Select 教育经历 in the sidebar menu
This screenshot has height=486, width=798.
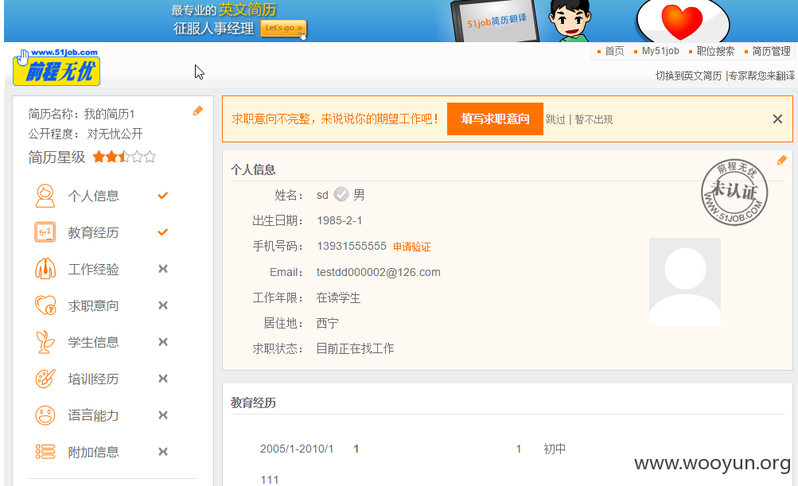93,232
